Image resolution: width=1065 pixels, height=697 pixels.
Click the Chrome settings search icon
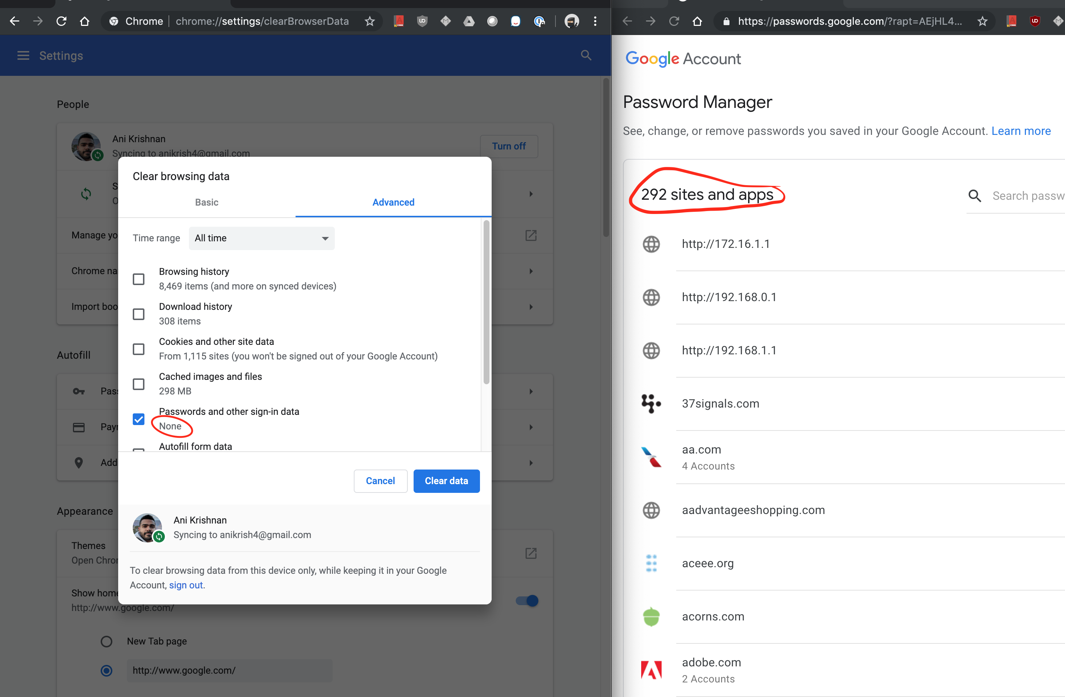[x=586, y=55]
